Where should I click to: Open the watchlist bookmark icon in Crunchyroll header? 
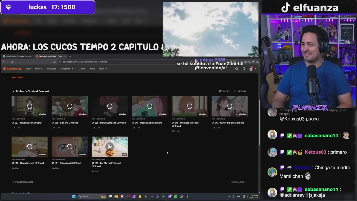click(244, 69)
